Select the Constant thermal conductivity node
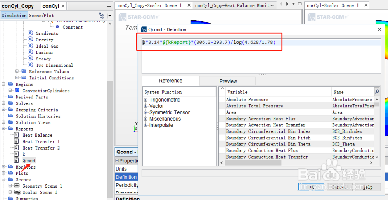Screen dimensions: 388x200 (73, 27)
